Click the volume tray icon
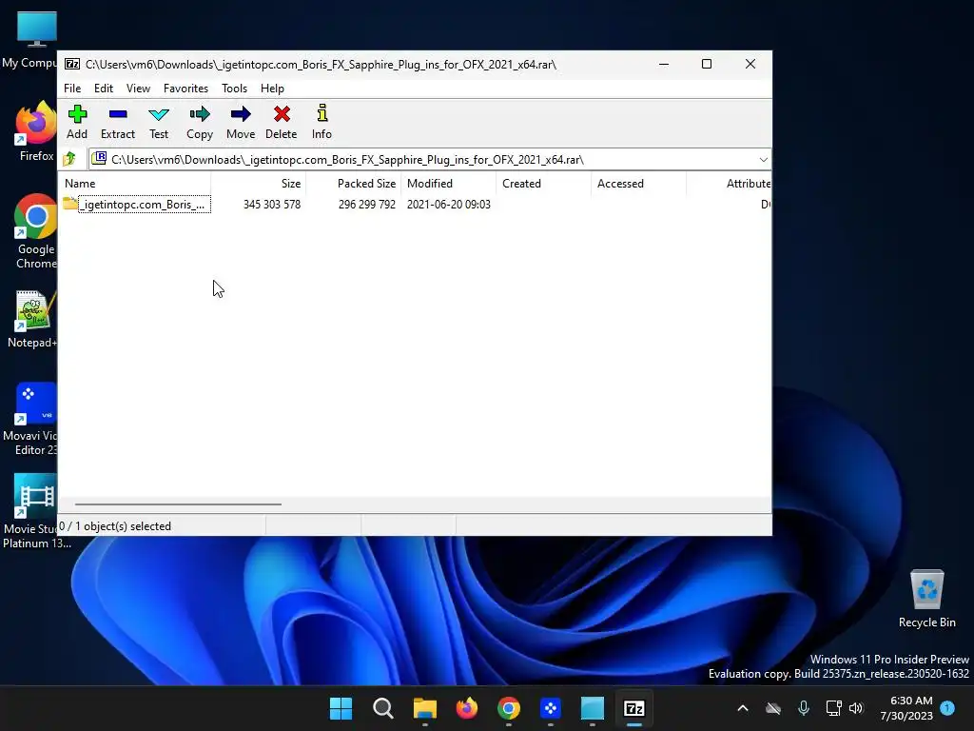Screen dimensions: 974x731 tap(857, 708)
